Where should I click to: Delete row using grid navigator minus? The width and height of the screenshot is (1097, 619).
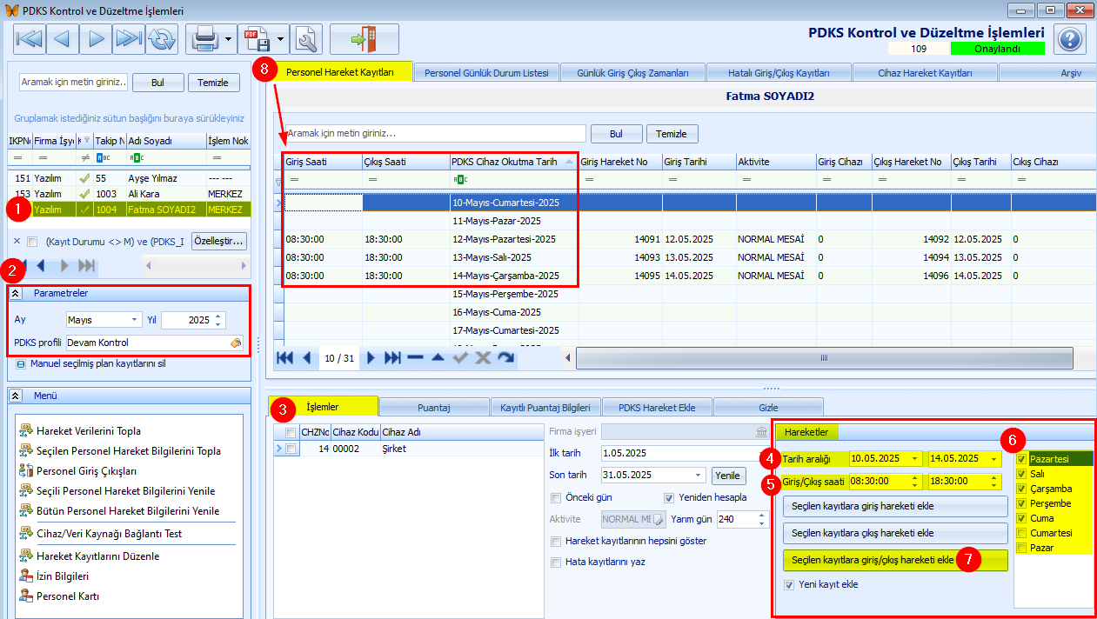click(416, 357)
